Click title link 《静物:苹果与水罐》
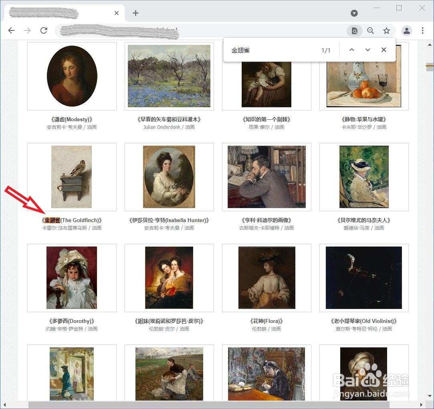The height and width of the screenshot is (409, 434). tap(364, 119)
